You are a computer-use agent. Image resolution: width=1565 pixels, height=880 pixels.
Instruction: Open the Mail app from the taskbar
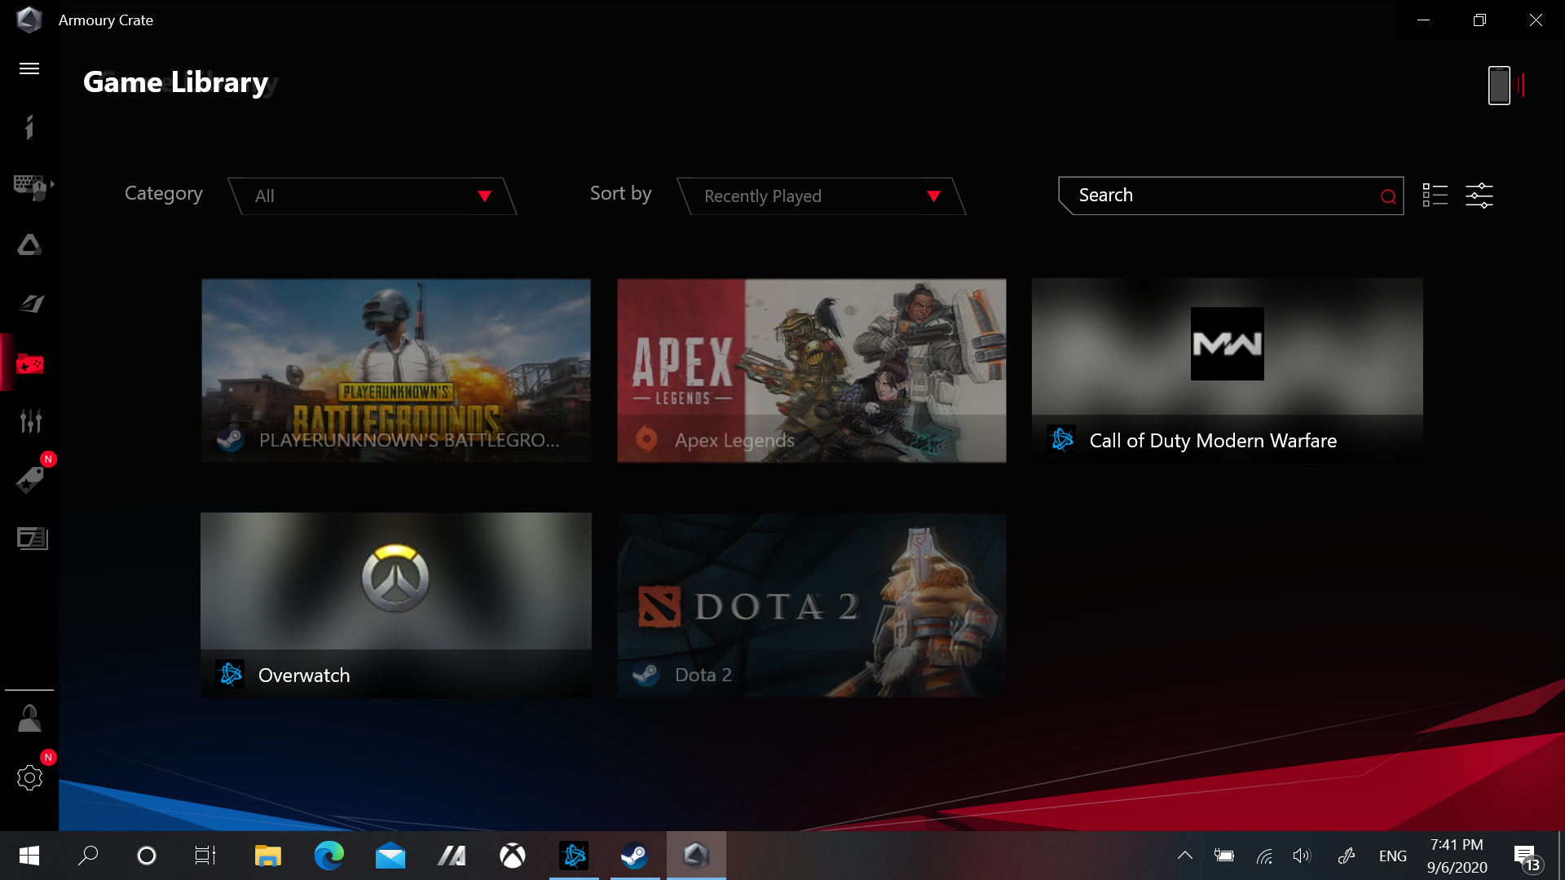point(390,856)
